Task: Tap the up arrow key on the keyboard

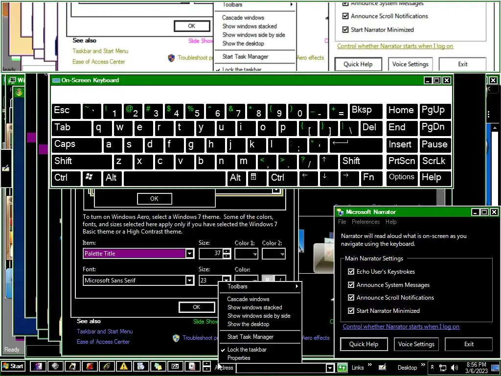Action: [328, 162]
